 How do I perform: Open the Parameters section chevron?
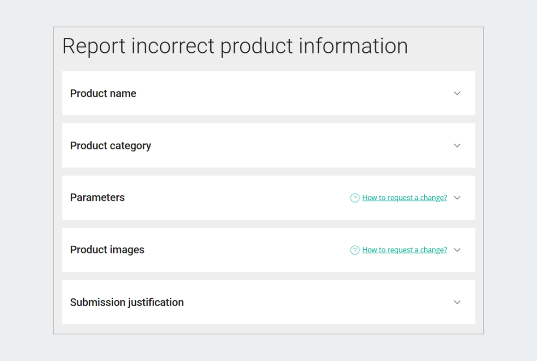click(x=457, y=197)
